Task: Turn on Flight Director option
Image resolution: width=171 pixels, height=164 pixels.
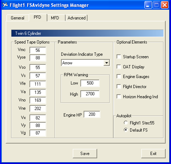Action: 119,87
